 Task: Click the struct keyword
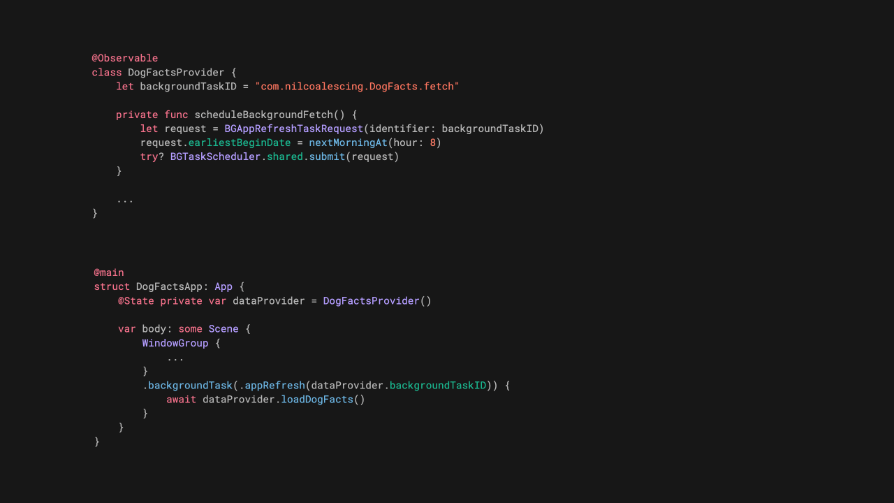[112, 286]
